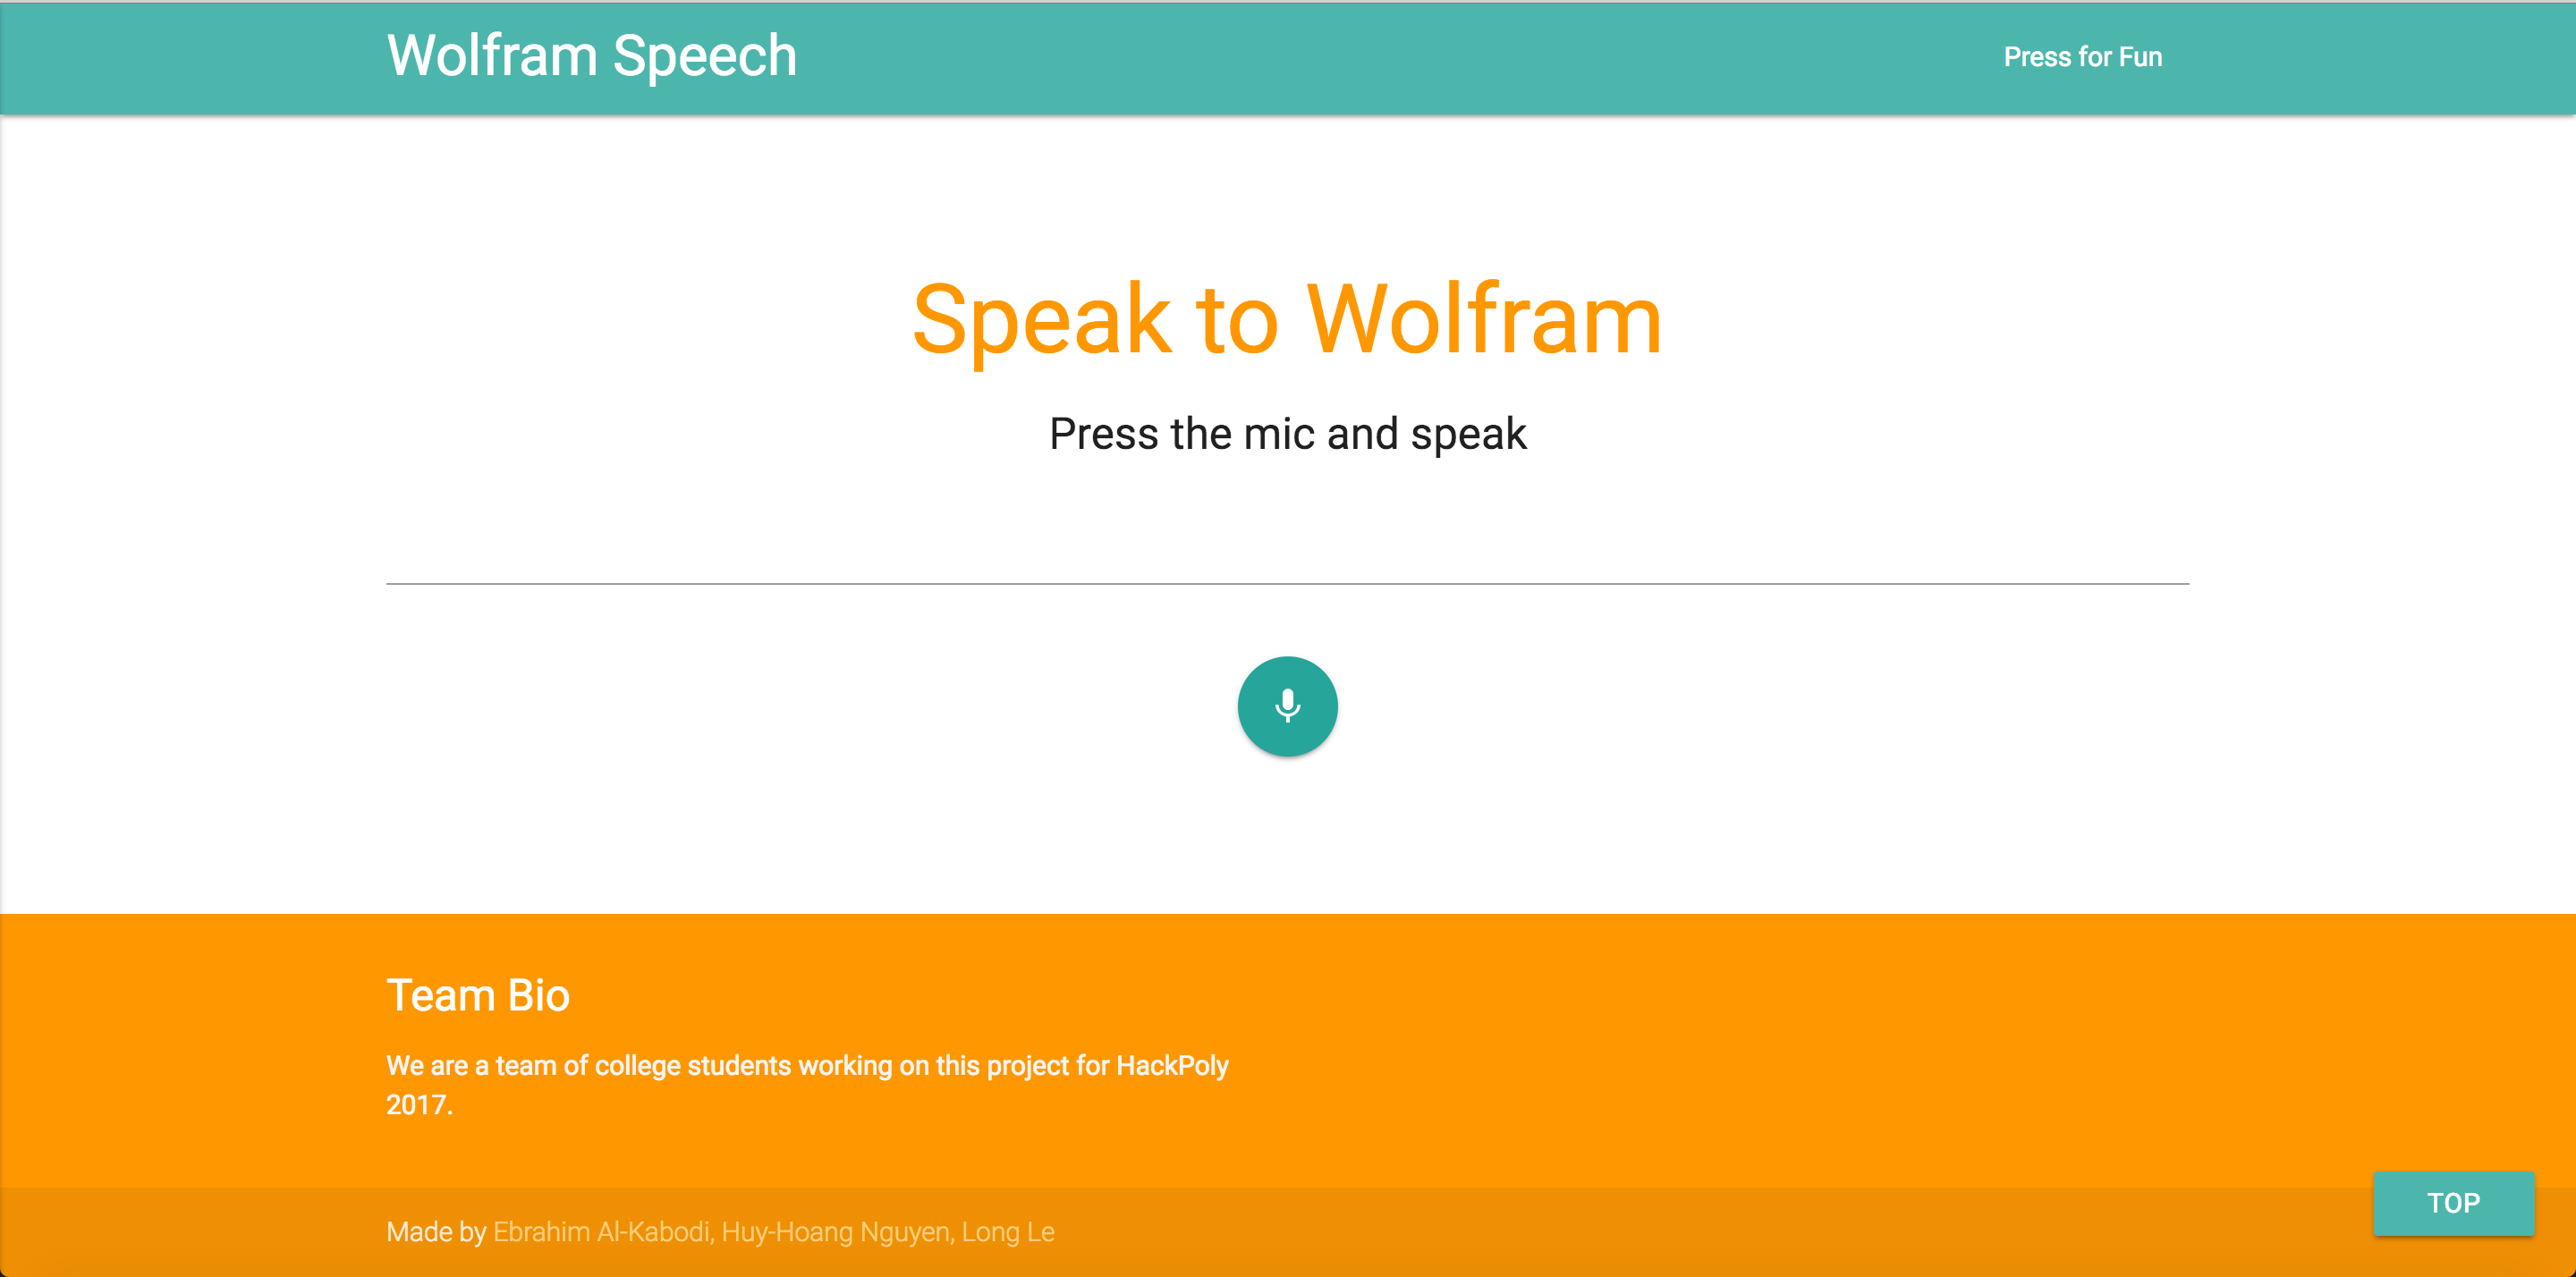Click the 'Press the mic and speak' subtitle
Image resolution: width=2576 pixels, height=1277 pixels.
[1287, 434]
